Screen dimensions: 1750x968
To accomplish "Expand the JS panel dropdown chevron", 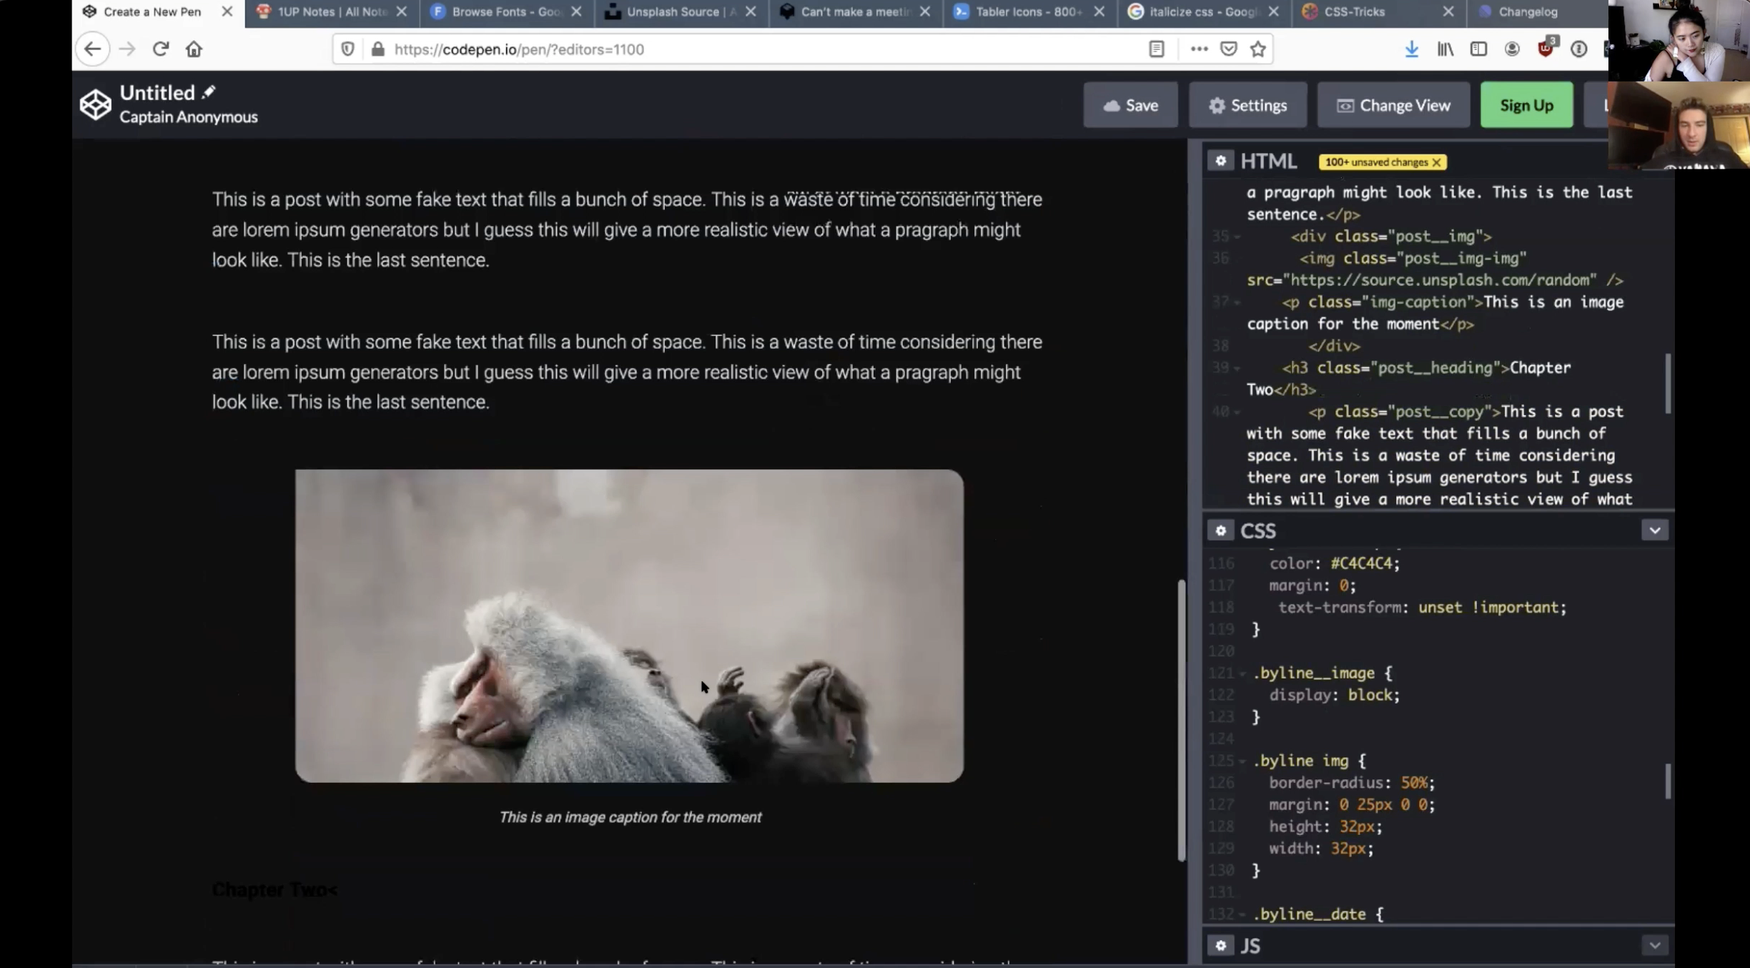I will tap(1654, 945).
